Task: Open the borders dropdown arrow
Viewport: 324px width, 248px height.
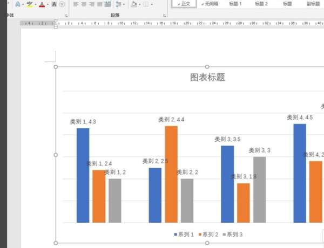Action: coord(152,4)
